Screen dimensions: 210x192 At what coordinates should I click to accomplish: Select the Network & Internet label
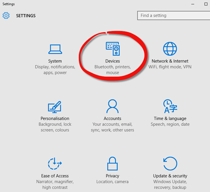pyautogui.click(x=170, y=61)
